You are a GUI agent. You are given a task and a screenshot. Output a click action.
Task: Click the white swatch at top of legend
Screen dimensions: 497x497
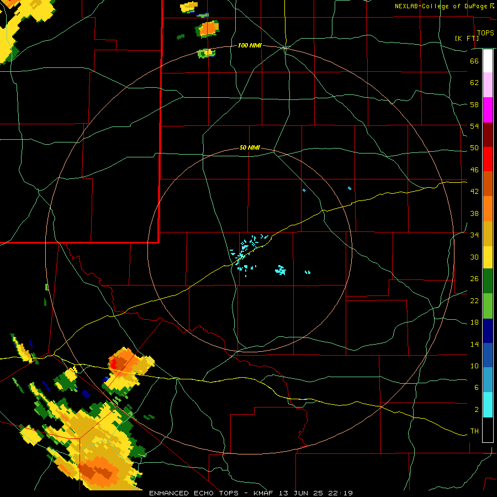pos(488,61)
